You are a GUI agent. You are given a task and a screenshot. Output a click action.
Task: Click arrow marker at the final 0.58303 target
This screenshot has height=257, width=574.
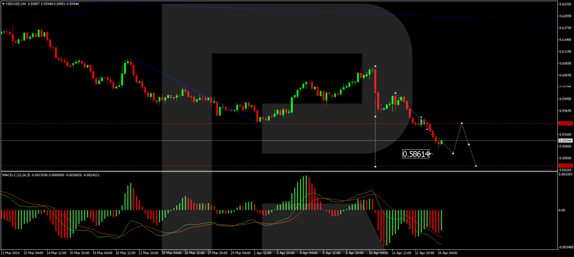(476, 166)
